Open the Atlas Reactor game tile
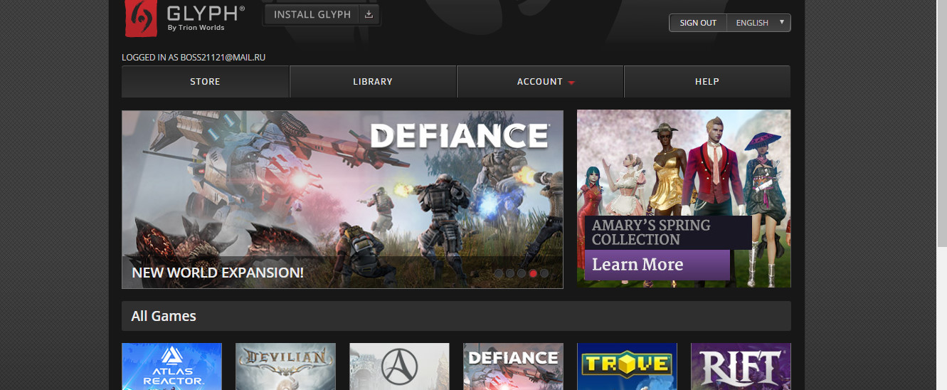947x390 pixels. [171, 367]
